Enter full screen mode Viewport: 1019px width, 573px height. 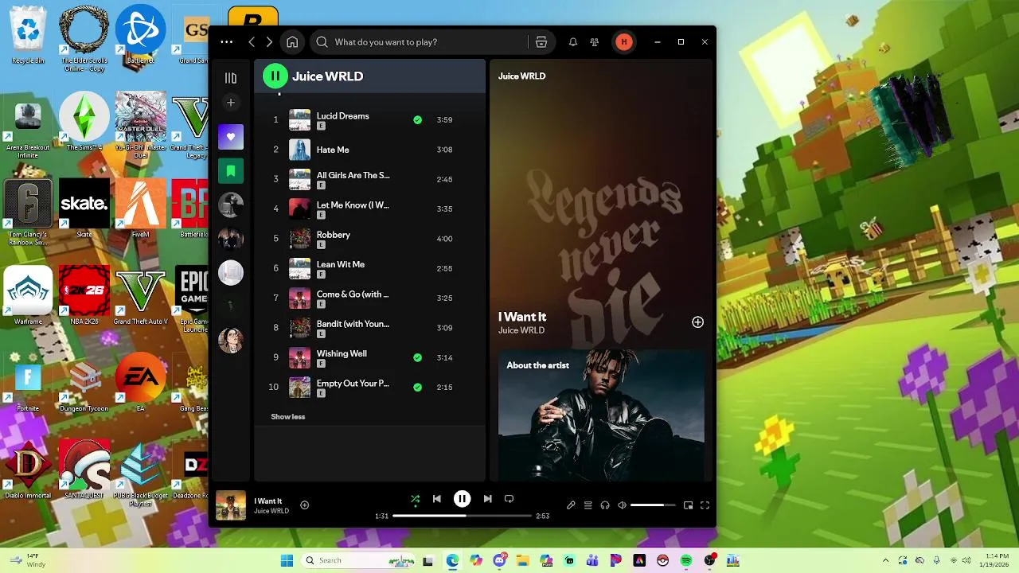coord(705,505)
